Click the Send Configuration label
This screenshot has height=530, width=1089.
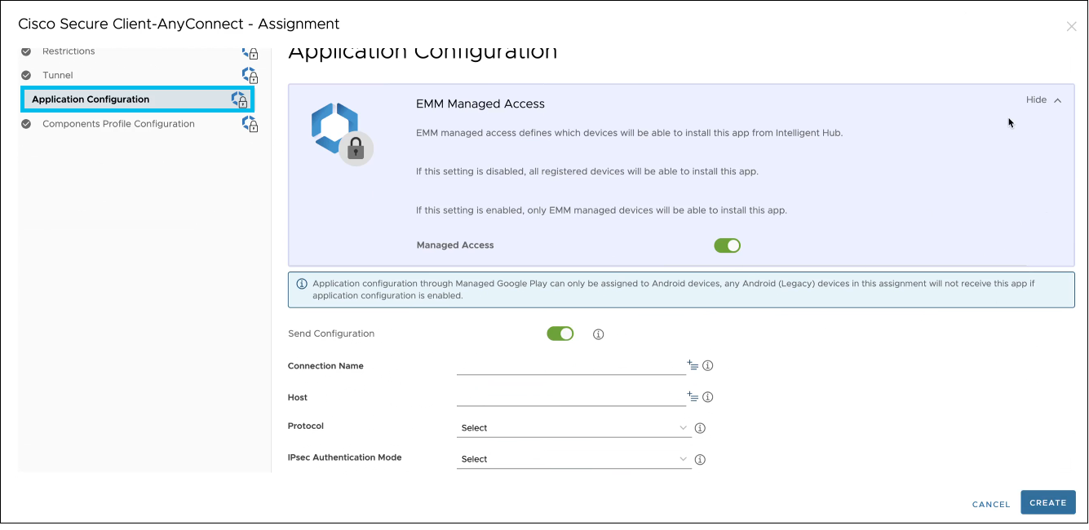tap(331, 333)
